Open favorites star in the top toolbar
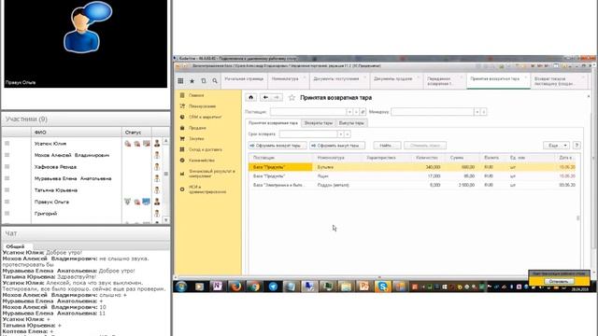The image size is (598, 336). pos(192,81)
